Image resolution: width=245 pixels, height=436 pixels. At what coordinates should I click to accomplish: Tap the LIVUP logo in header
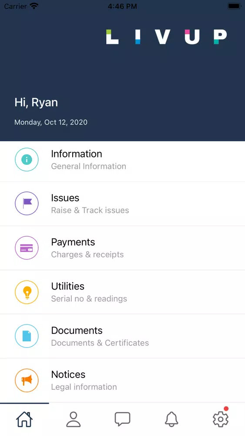pyautogui.click(x=167, y=37)
